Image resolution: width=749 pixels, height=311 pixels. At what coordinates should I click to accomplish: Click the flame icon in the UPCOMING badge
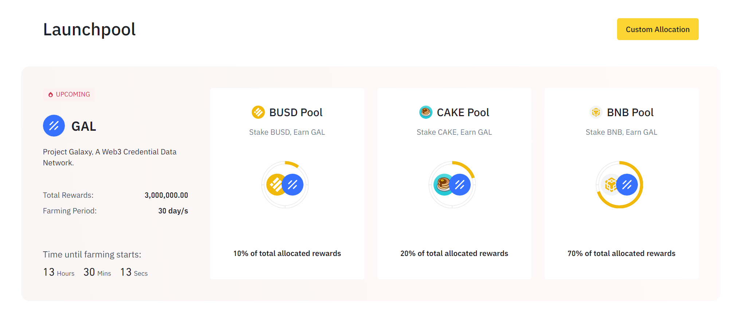[51, 95]
